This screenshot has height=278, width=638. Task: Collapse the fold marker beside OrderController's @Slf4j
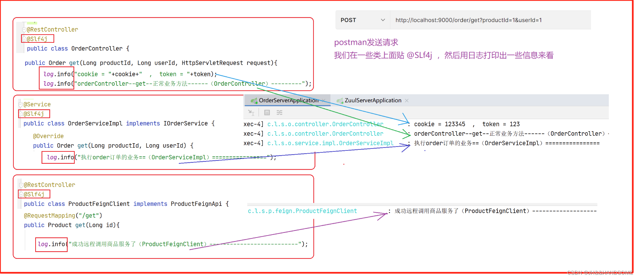[24, 39]
